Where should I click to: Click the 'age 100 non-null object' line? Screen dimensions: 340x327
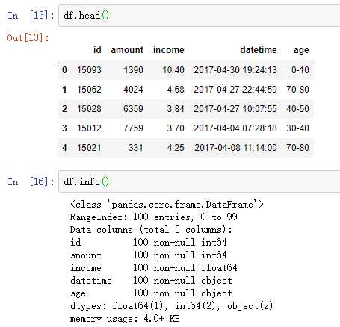(x=151, y=293)
